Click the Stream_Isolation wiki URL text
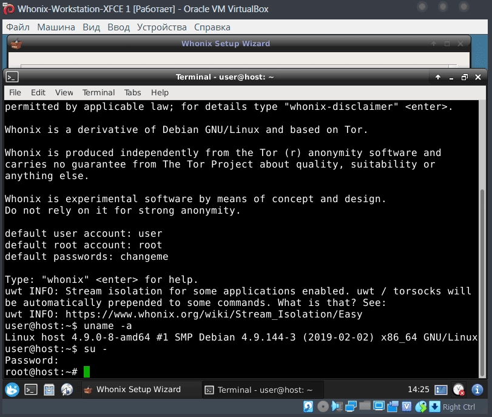492x417 pixels. pyautogui.click(x=214, y=314)
